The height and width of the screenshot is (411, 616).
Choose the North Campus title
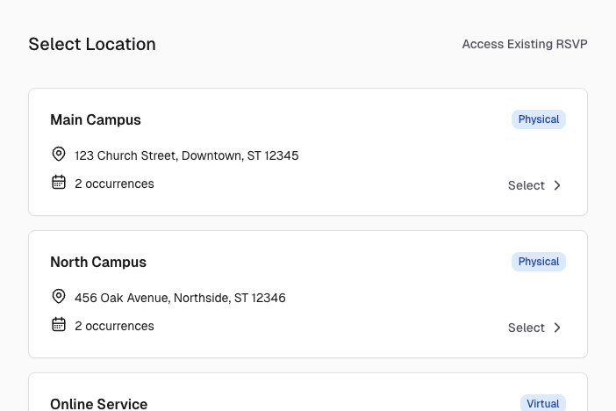[98, 262]
